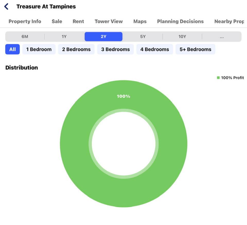Filter by 1 Bedroom
Viewport: 247px width, 225px height.
(x=39, y=49)
